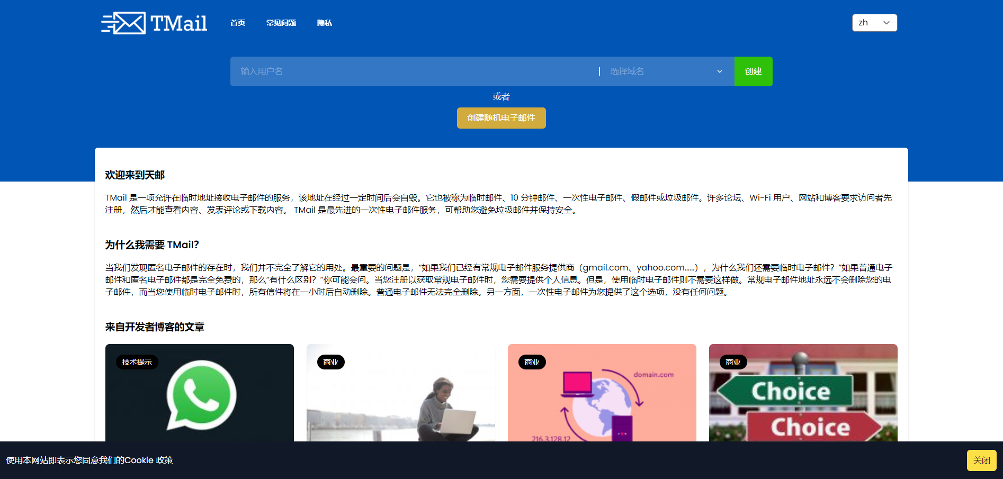1003x479 pixels.
Task: Click the chevron on the domain selector
Action: 719,71
